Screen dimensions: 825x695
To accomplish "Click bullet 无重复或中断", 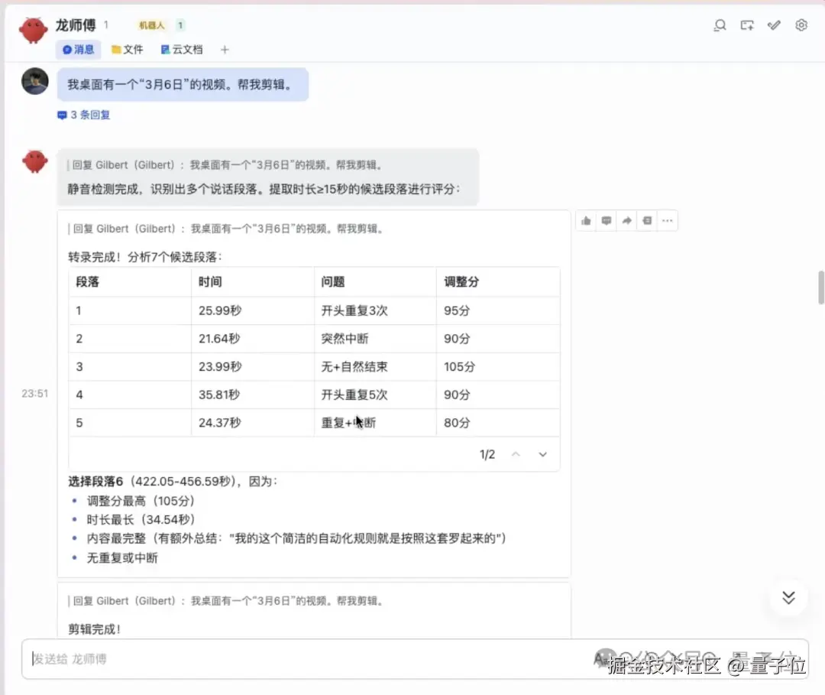I will pyautogui.click(x=122, y=558).
